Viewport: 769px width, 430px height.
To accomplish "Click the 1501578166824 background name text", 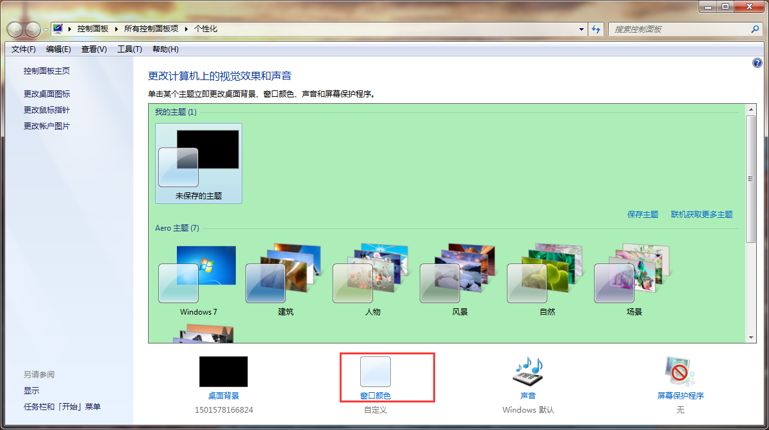I will (x=224, y=409).
